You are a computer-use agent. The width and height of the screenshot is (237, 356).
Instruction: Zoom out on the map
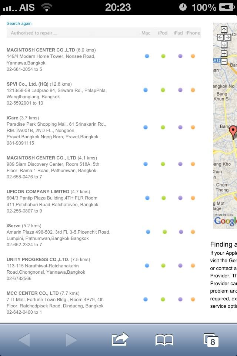(x=224, y=61)
